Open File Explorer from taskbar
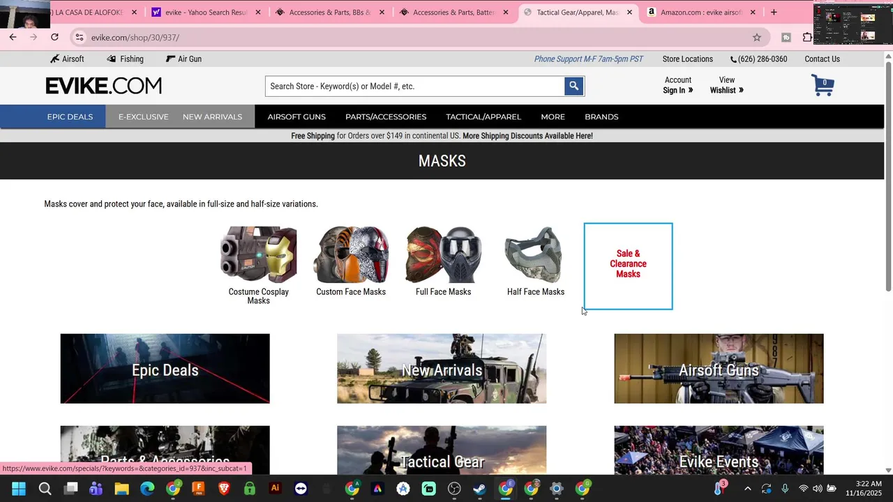 pos(121,489)
